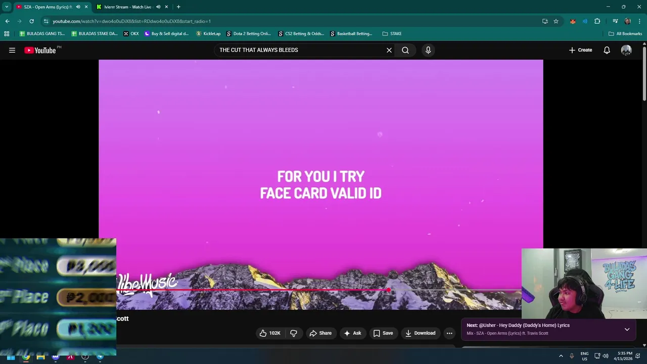This screenshot has width=647, height=364.
Task: Switch ENG US input language
Action: point(584,356)
